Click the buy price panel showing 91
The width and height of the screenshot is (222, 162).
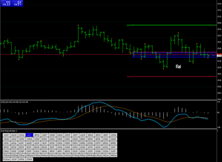17,3
